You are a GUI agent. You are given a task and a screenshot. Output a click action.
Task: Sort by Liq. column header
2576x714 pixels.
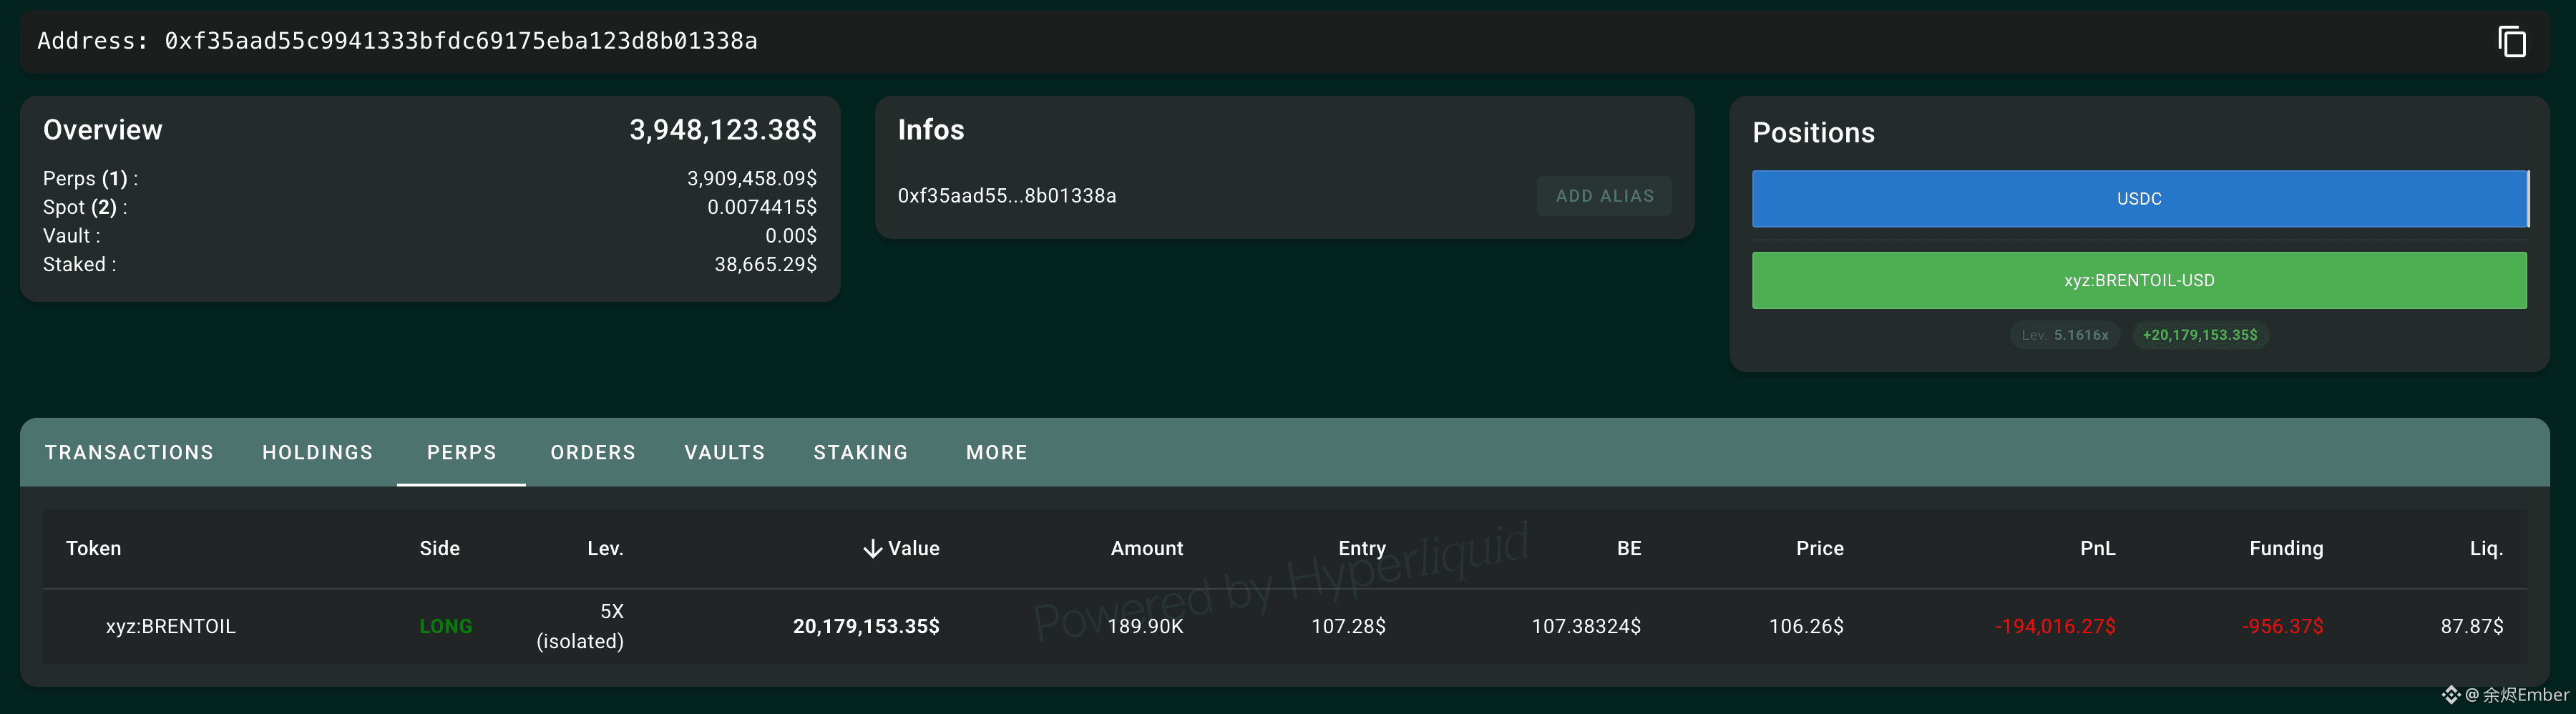tap(2485, 549)
